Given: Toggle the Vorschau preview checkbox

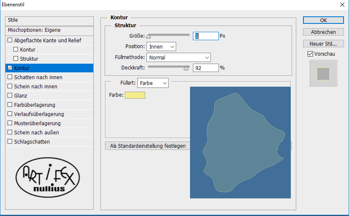Looking at the screenshot, I should pos(310,54).
